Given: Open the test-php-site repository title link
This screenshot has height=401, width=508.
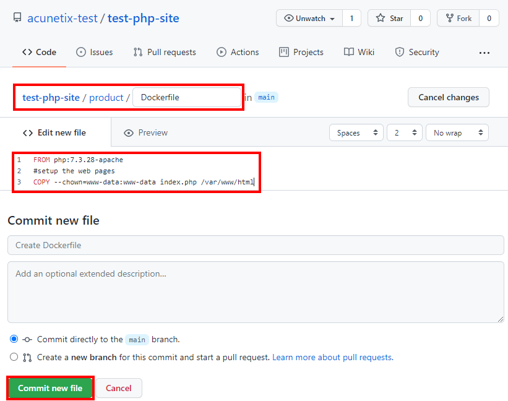Looking at the screenshot, I should 143,18.
